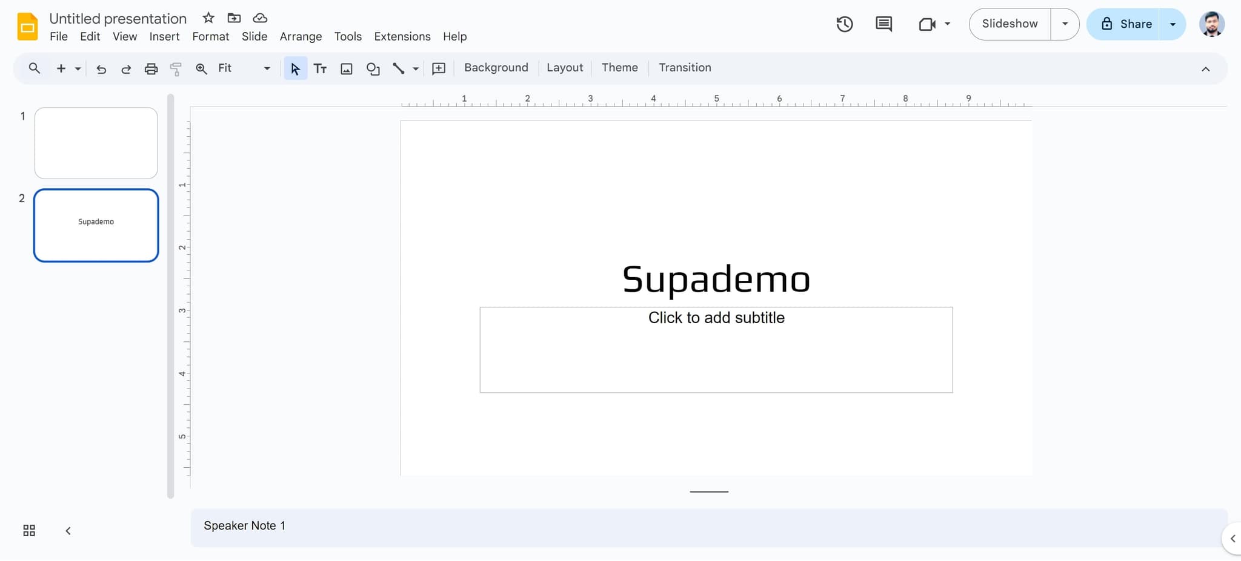Switch to grid view
Viewport: 1241px width, 561px height.
click(29, 531)
